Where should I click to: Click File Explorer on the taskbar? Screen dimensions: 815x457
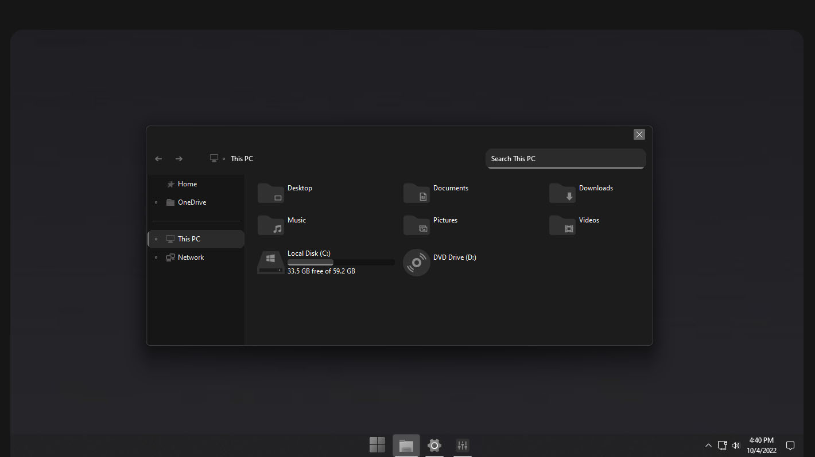click(406, 446)
